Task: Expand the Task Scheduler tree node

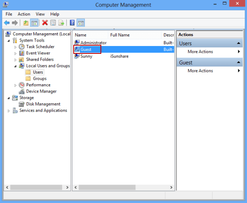Action: tap(16, 47)
